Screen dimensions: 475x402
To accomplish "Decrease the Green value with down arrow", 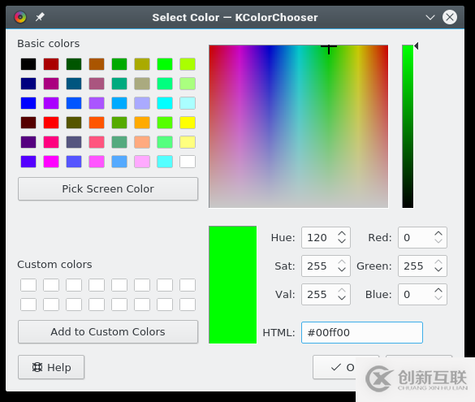I will point(438,270).
